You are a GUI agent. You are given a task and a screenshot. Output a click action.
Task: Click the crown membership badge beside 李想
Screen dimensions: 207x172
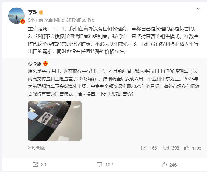click(x=41, y=12)
